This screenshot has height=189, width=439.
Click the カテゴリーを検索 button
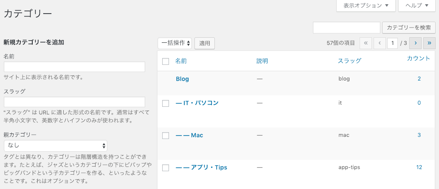[x=409, y=28]
